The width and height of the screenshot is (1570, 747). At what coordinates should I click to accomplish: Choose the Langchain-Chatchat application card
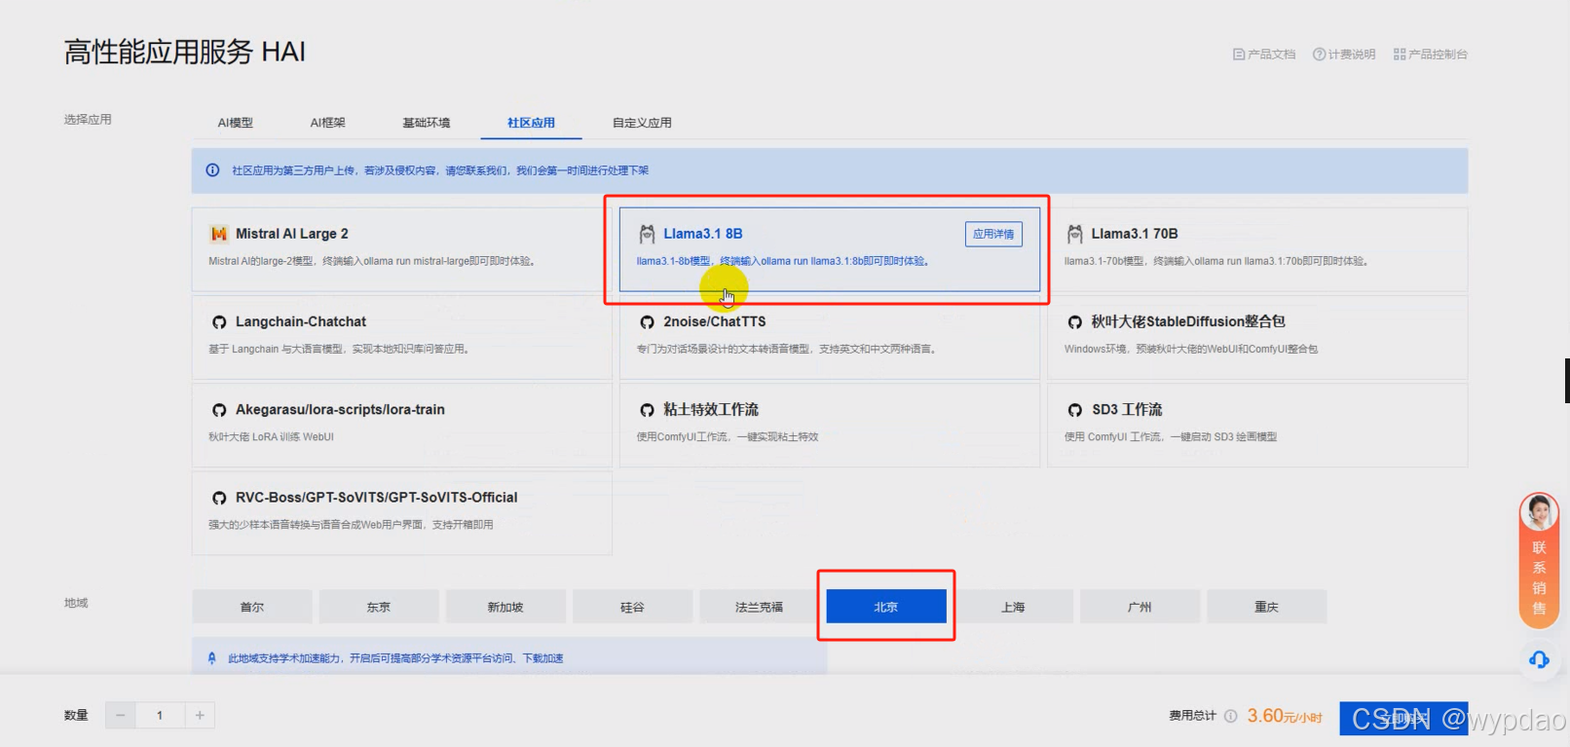pos(401,337)
